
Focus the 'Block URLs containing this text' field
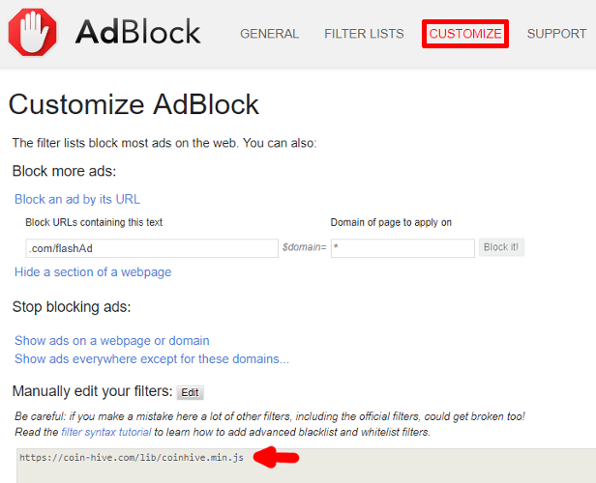coord(152,248)
